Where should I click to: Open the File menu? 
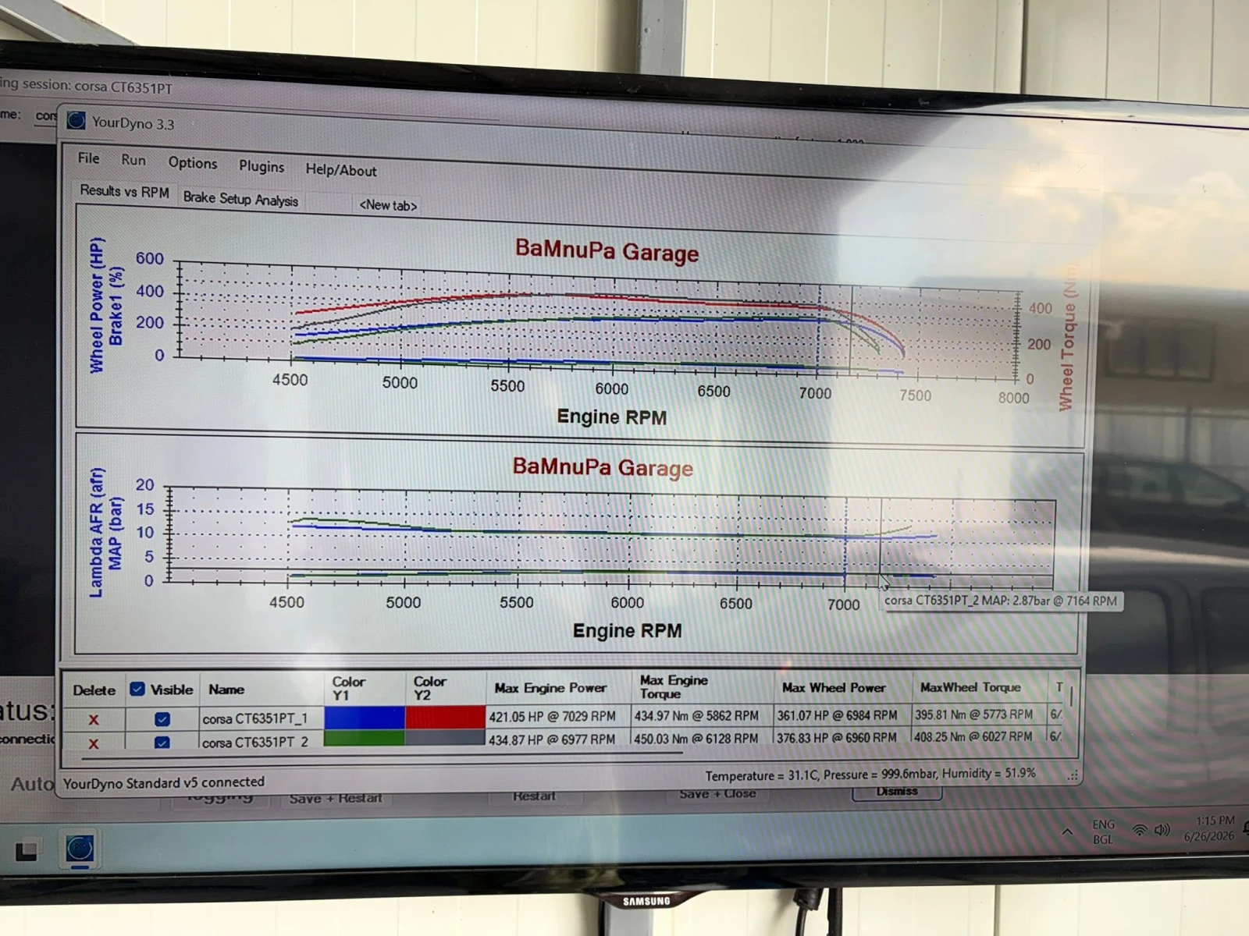click(x=88, y=158)
